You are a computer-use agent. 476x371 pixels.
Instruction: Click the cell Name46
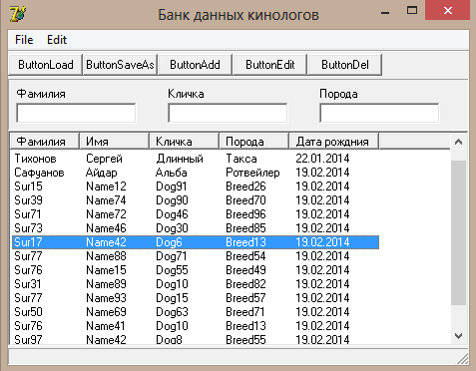click(106, 228)
